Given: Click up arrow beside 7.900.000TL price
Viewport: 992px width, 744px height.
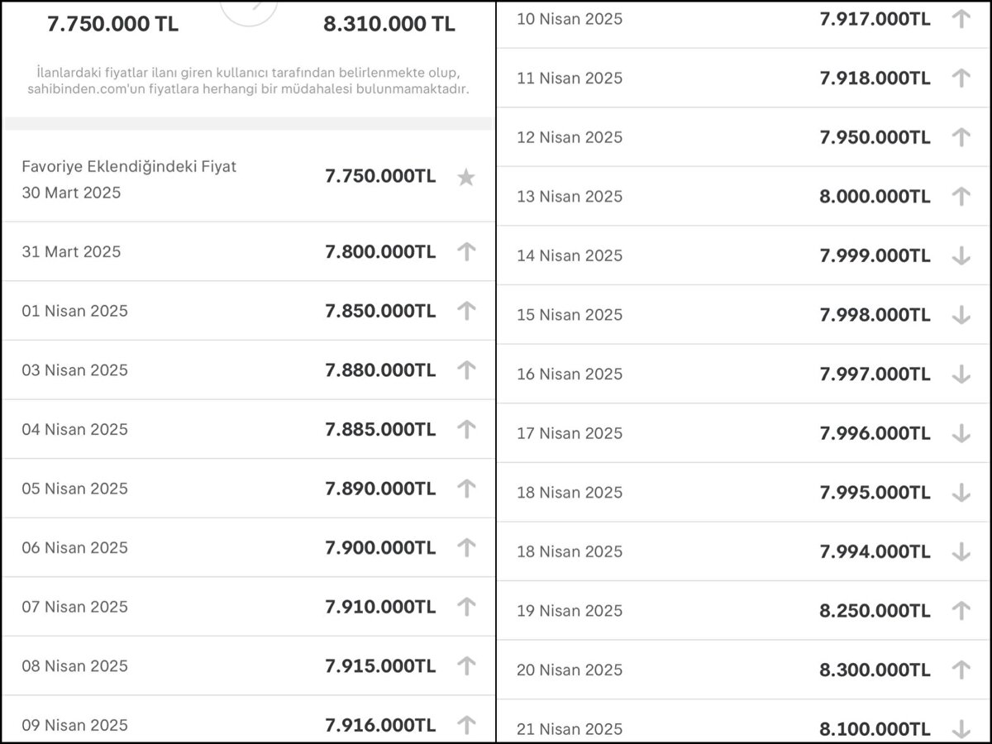Looking at the screenshot, I should 466,547.
